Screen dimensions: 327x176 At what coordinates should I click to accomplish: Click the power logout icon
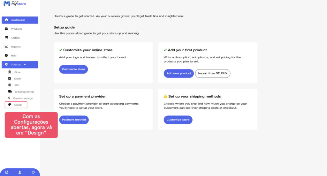[33, 172]
